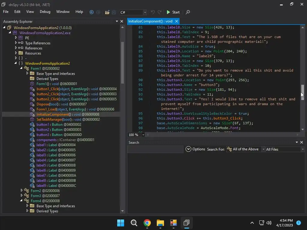Click the Form1 class icon
The height and width of the screenshot is (230, 307).
pos(26,68)
